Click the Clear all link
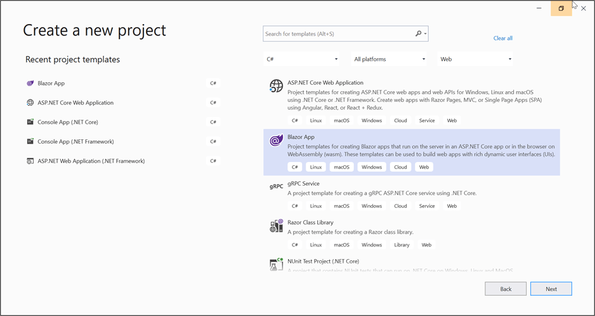Image resolution: width=595 pixels, height=316 pixels. (x=502, y=38)
